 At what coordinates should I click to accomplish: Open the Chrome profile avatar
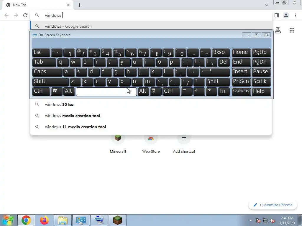[x=286, y=15]
